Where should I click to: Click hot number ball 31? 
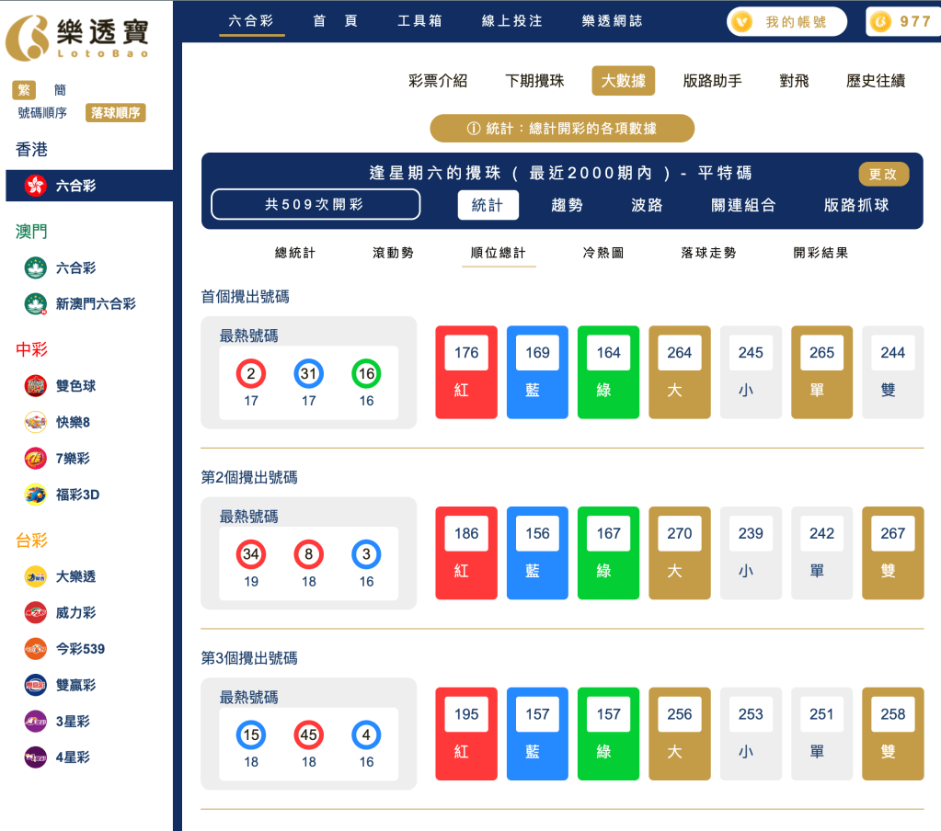308,373
